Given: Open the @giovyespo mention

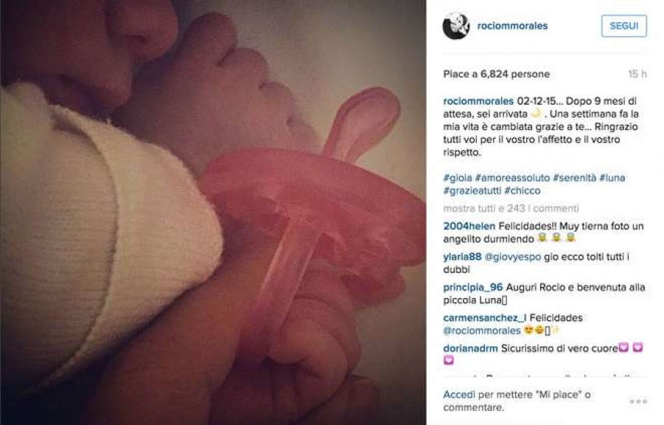Looking at the screenshot, I should point(512,257).
